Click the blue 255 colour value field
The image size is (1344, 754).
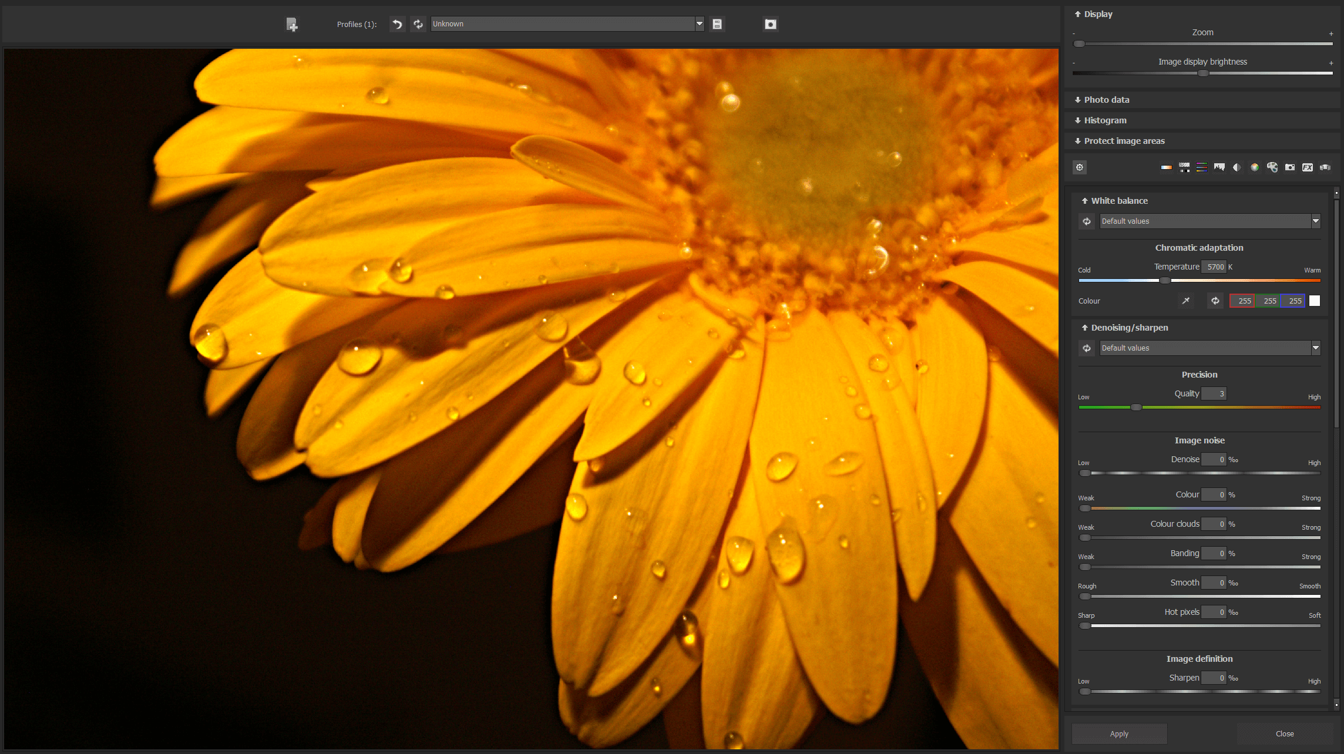coord(1292,301)
